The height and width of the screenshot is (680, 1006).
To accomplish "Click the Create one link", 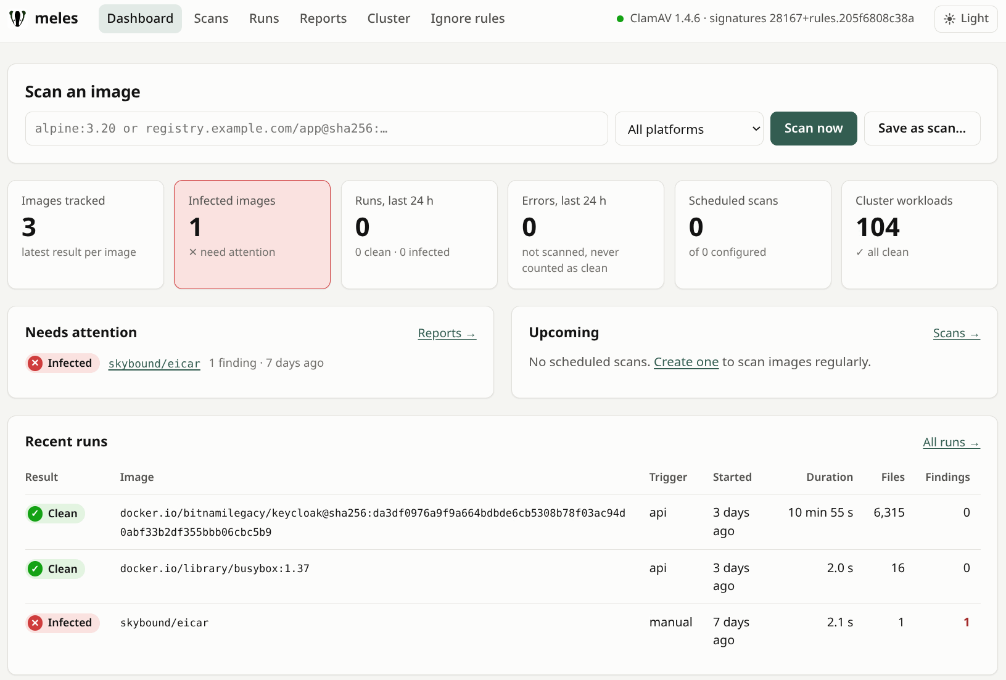I will [686, 362].
